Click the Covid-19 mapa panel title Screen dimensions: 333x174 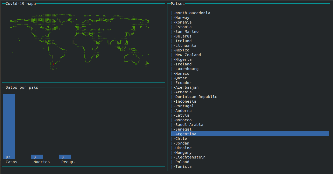[x=20, y=4]
